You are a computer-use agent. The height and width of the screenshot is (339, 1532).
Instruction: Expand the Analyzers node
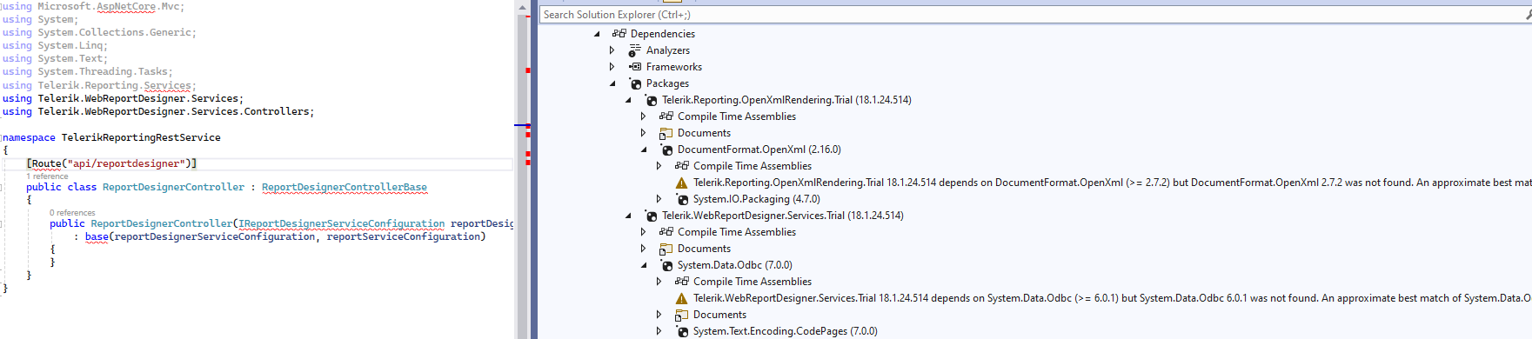612,50
